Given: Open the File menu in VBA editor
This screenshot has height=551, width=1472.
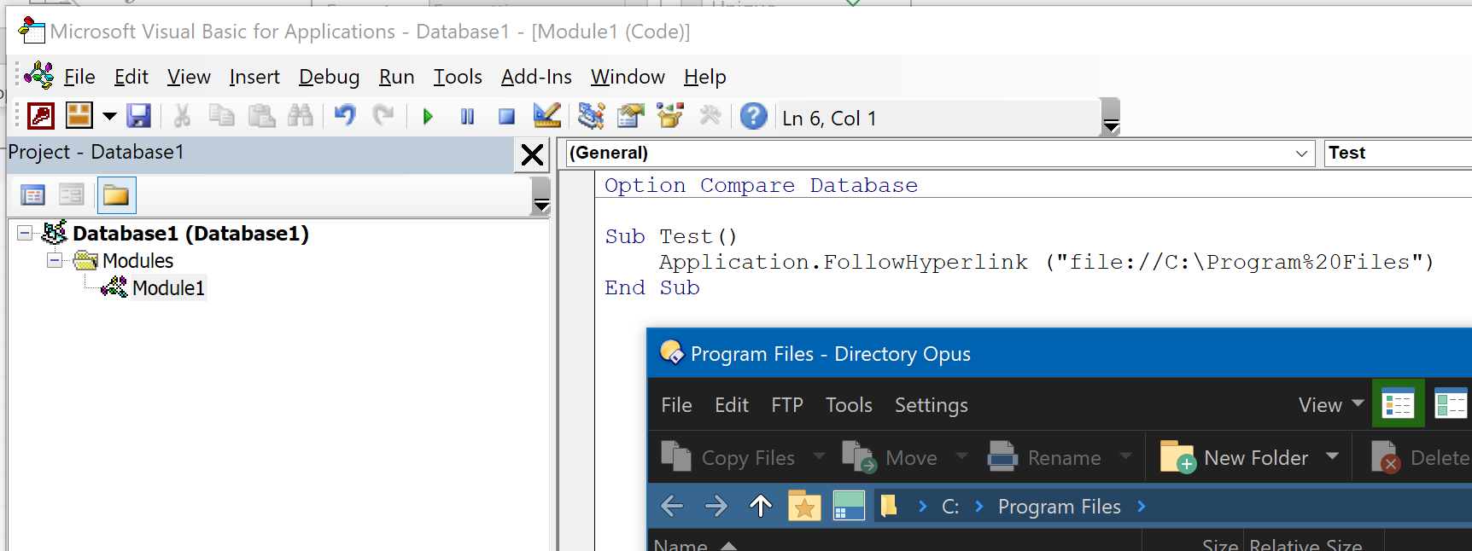Looking at the screenshot, I should 79,77.
